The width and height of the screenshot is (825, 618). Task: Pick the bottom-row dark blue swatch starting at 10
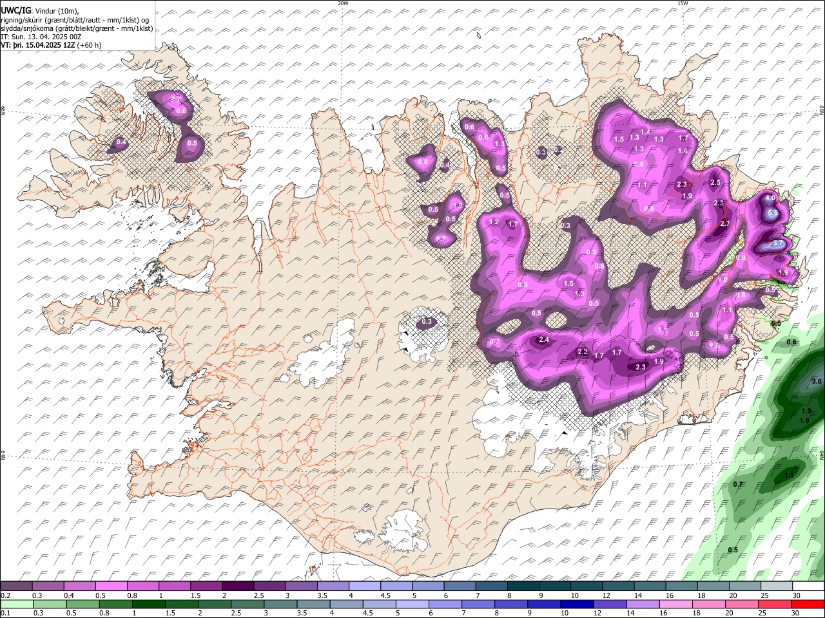point(577,604)
